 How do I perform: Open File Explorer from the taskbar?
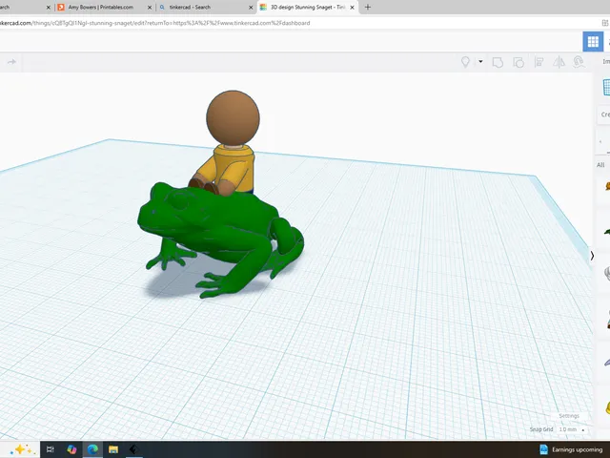pyautogui.click(x=113, y=449)
